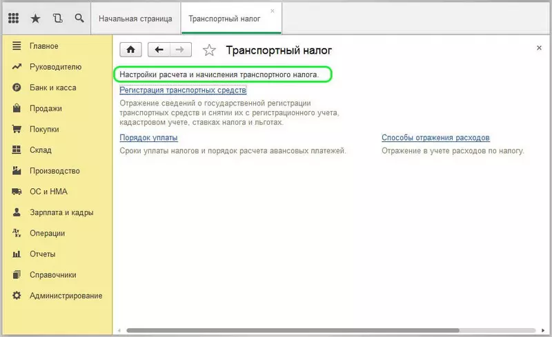Image resolution: width=552 pixels, height=337 pixels.
Task: Click the Главное menu icon
Action: pyautogui.click(x=17, y=45)
